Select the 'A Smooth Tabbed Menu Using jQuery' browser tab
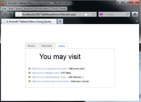This screenshot has width=141, height=102. tap(29, 21)
